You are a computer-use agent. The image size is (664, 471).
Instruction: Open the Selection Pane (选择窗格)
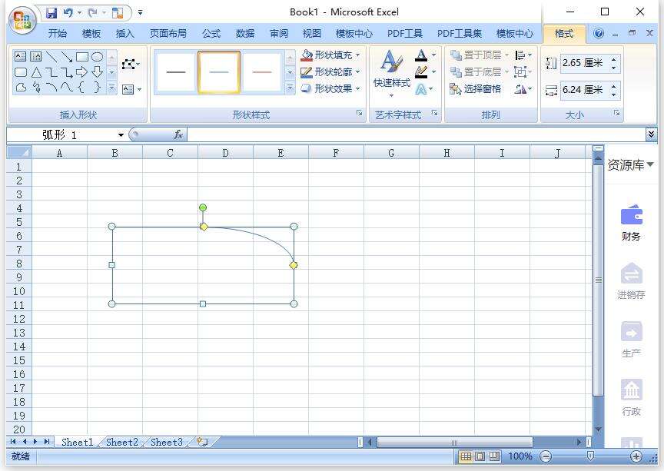pyautogui.click(x=476, y=88)
